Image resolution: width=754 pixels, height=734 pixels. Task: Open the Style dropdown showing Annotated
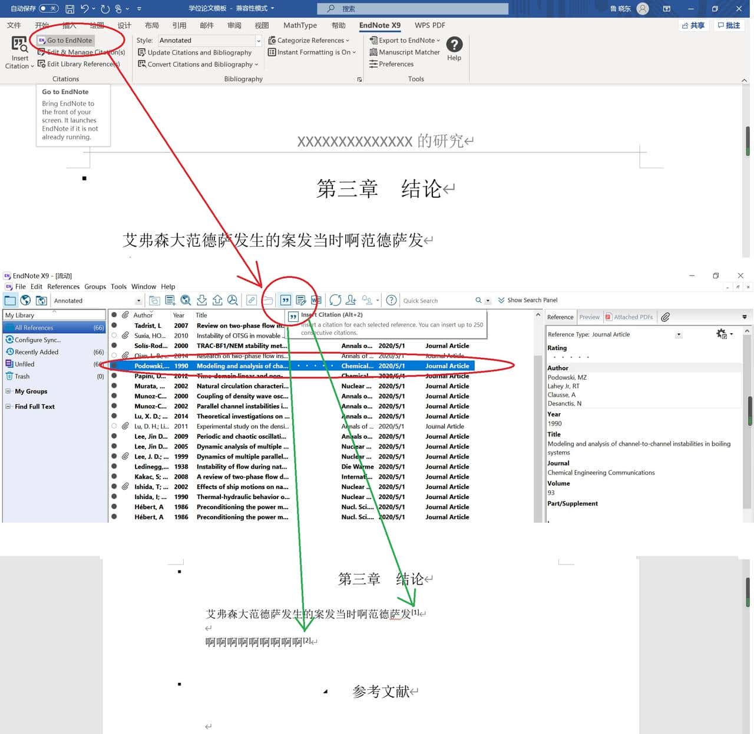click(x=258, y=40)
